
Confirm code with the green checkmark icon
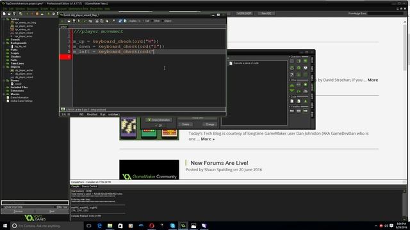62,21
